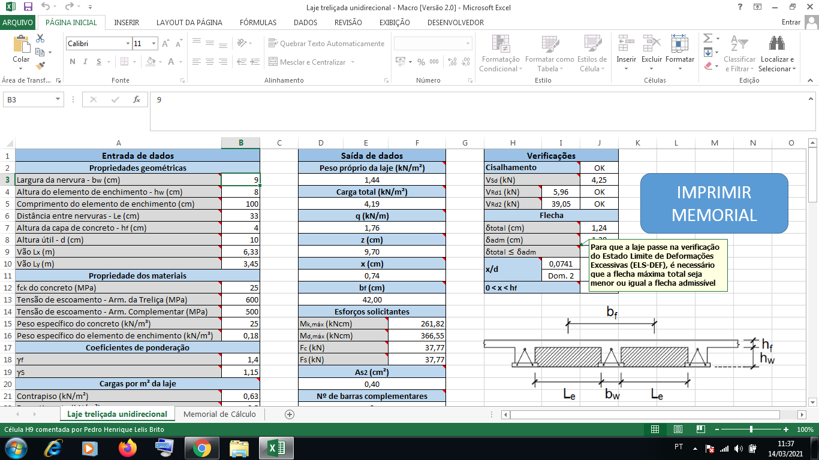
Task: Toggle italic (I) formatting
Action: (x=86, y=62)
